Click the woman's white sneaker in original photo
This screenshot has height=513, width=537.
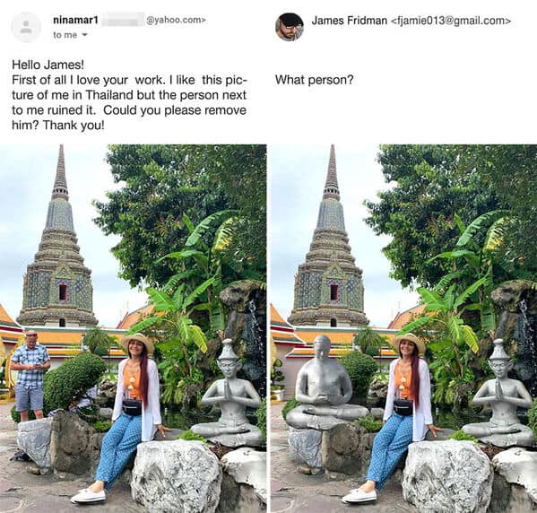click(88, 496)
